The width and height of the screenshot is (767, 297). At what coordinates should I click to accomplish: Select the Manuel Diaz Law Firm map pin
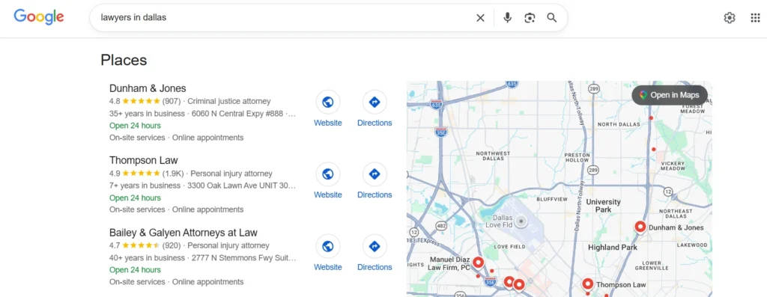(478, 263)
